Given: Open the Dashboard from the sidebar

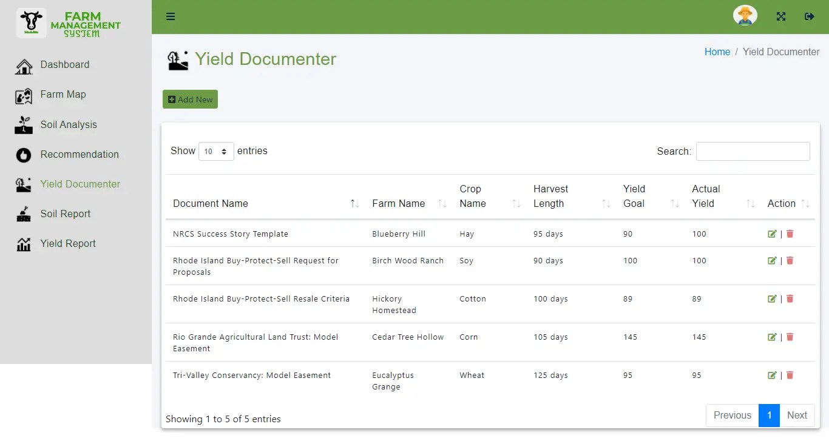Looking at the screenshot, I should 65,65.
